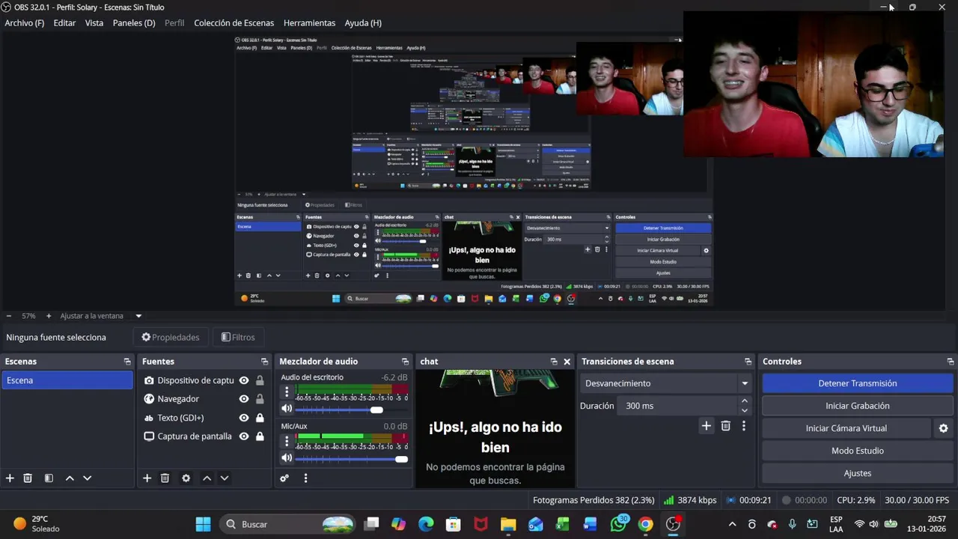Screen dimensions: 958x539
Task: Open advanced audio properties gears icon
Action: point(284,478)
